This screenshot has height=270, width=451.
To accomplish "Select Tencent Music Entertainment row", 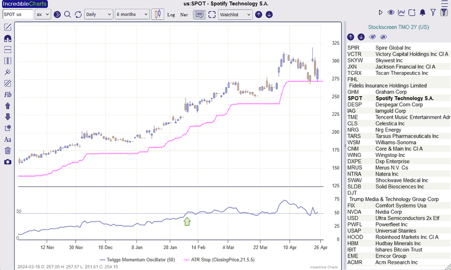I will click(399, 117).
